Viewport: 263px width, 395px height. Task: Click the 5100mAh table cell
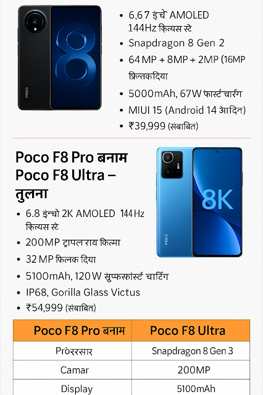click(x=196, y=388)
